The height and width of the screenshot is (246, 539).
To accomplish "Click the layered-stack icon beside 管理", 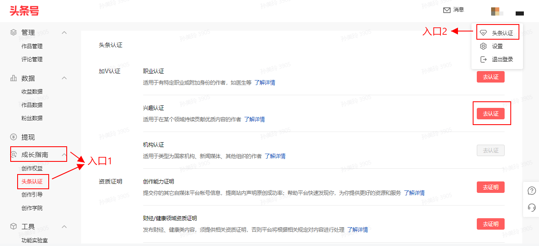I will (14, 32).
